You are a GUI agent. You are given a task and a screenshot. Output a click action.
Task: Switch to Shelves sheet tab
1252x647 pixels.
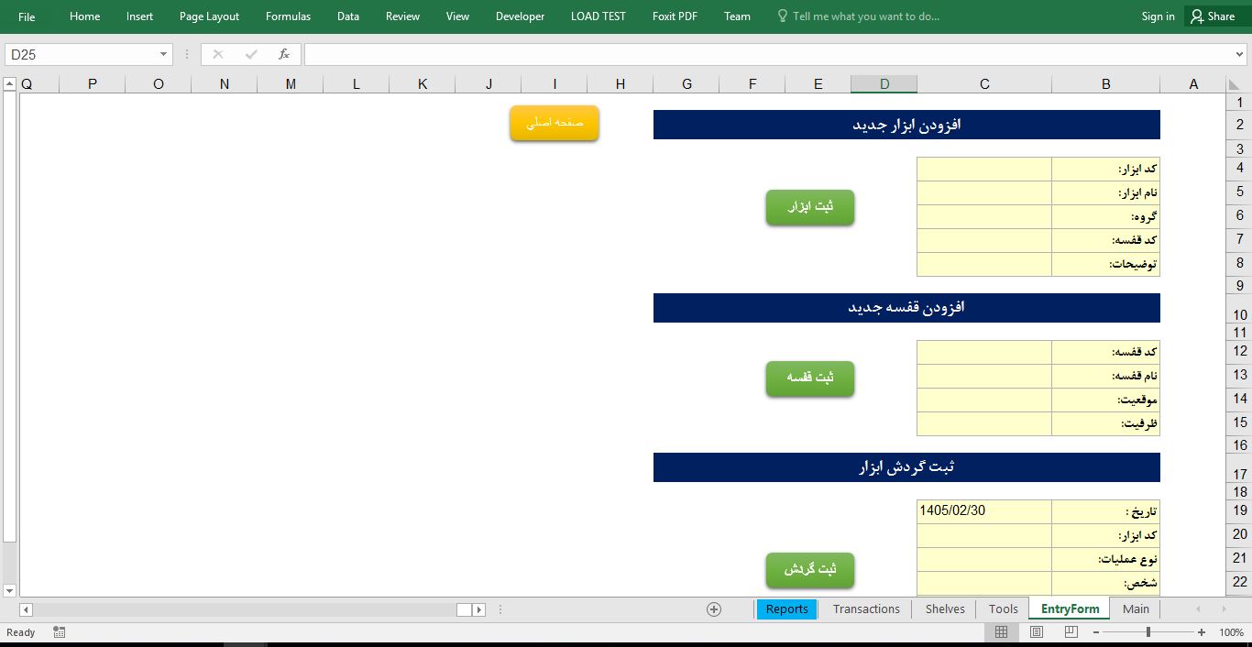[945, 609]
